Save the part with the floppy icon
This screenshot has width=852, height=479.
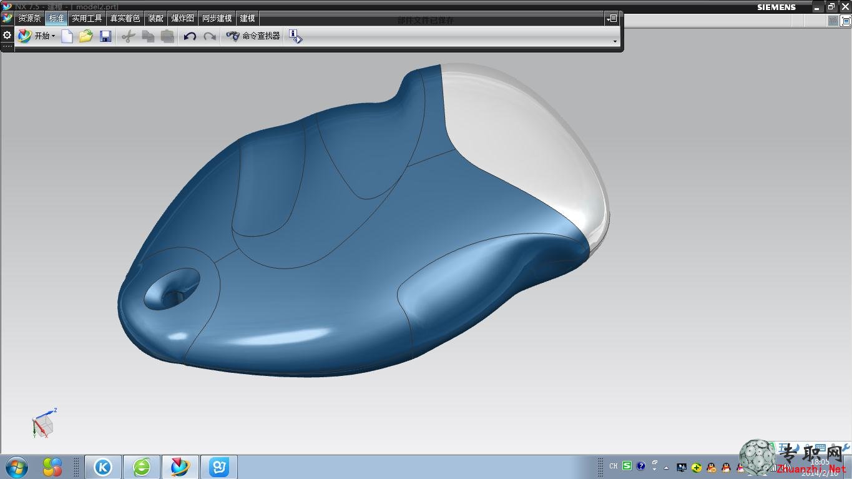tap(105, 36)
